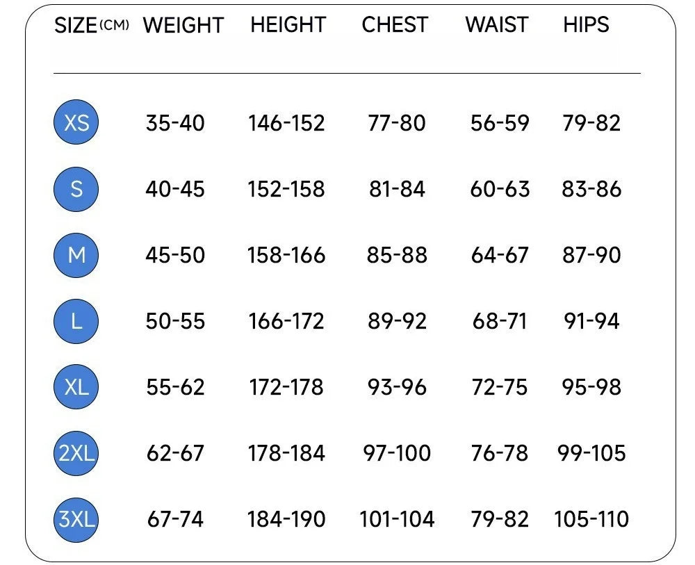Click the XS weight value 35-40
The width and height of the screenshot is (695, 565).
pyautogui.click(x=175, y=123)
